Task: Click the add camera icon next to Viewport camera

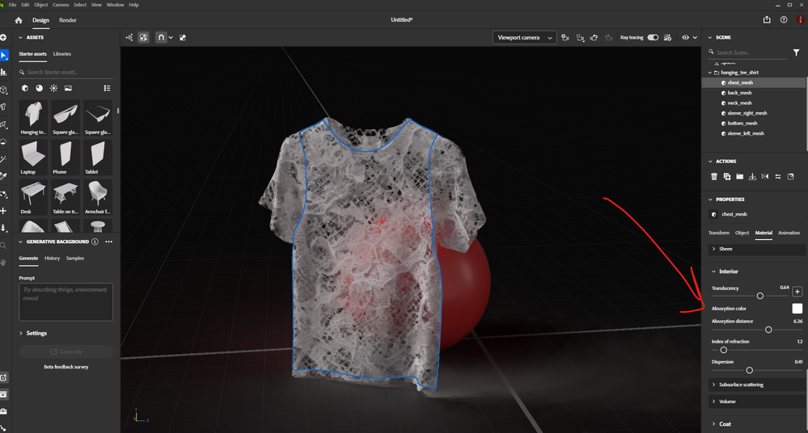Action: (x=565, y=38)
